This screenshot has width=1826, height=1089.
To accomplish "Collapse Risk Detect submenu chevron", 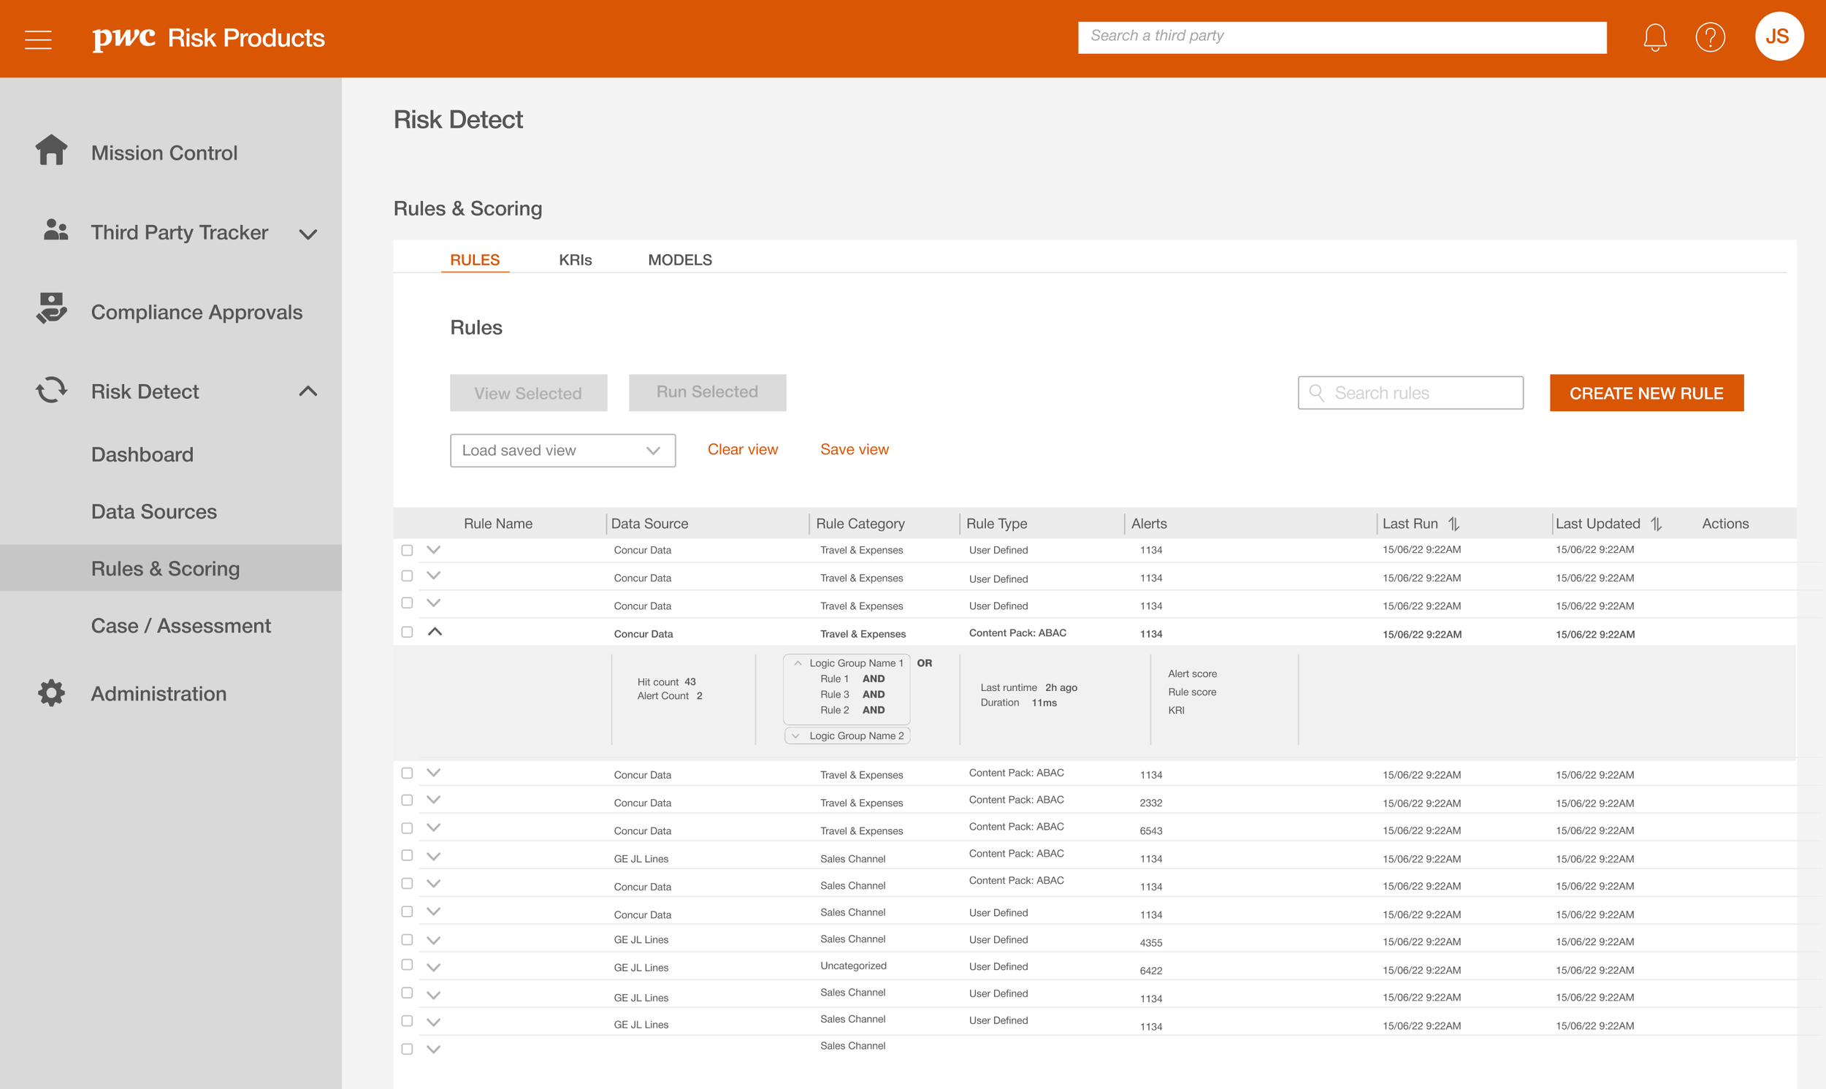I will 308,391.
